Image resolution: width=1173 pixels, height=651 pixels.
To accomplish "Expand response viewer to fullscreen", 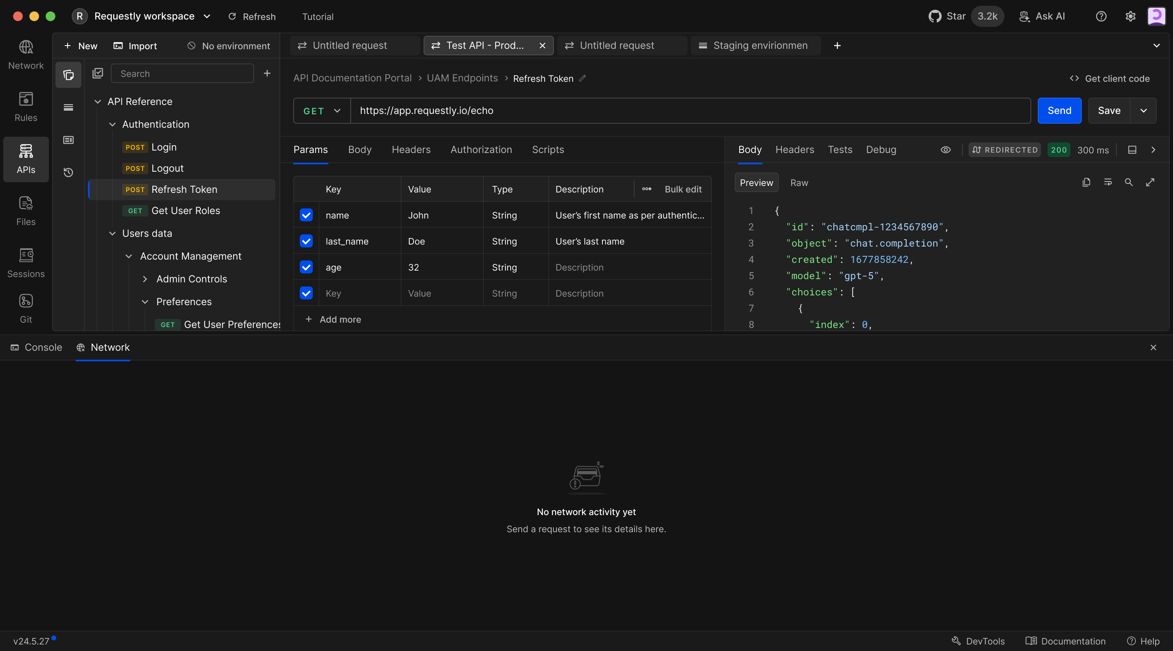I will pyautogui.click(x=1150, y=182).
